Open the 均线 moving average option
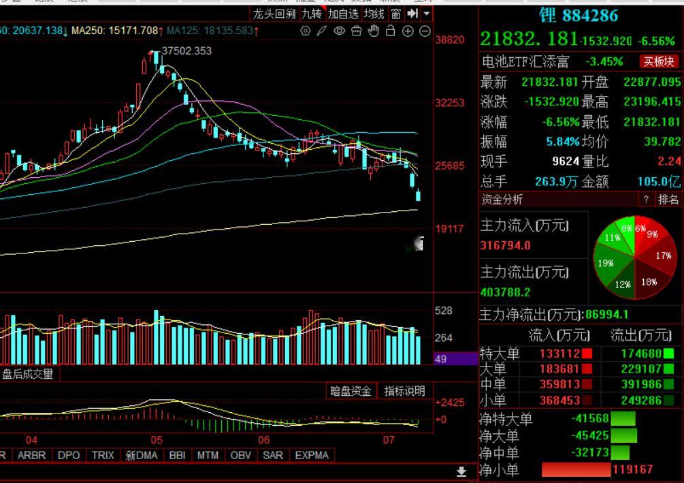The width and height of the screenshot is (684, 483). click(374, 14)
